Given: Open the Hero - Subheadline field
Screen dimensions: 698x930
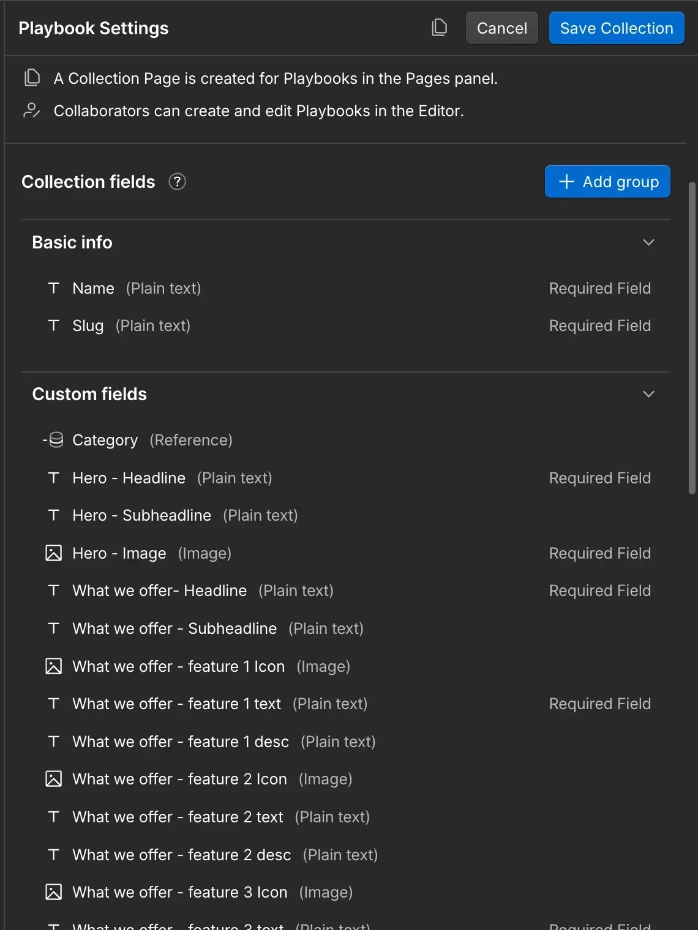Looking at the screenshot, I should 346,515.
